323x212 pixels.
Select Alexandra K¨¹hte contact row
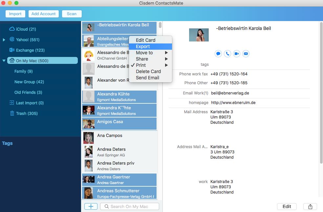pos(119,111)
